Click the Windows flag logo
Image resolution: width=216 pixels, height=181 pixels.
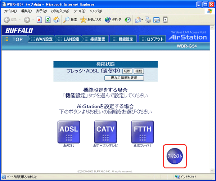[x=210, y=11]
